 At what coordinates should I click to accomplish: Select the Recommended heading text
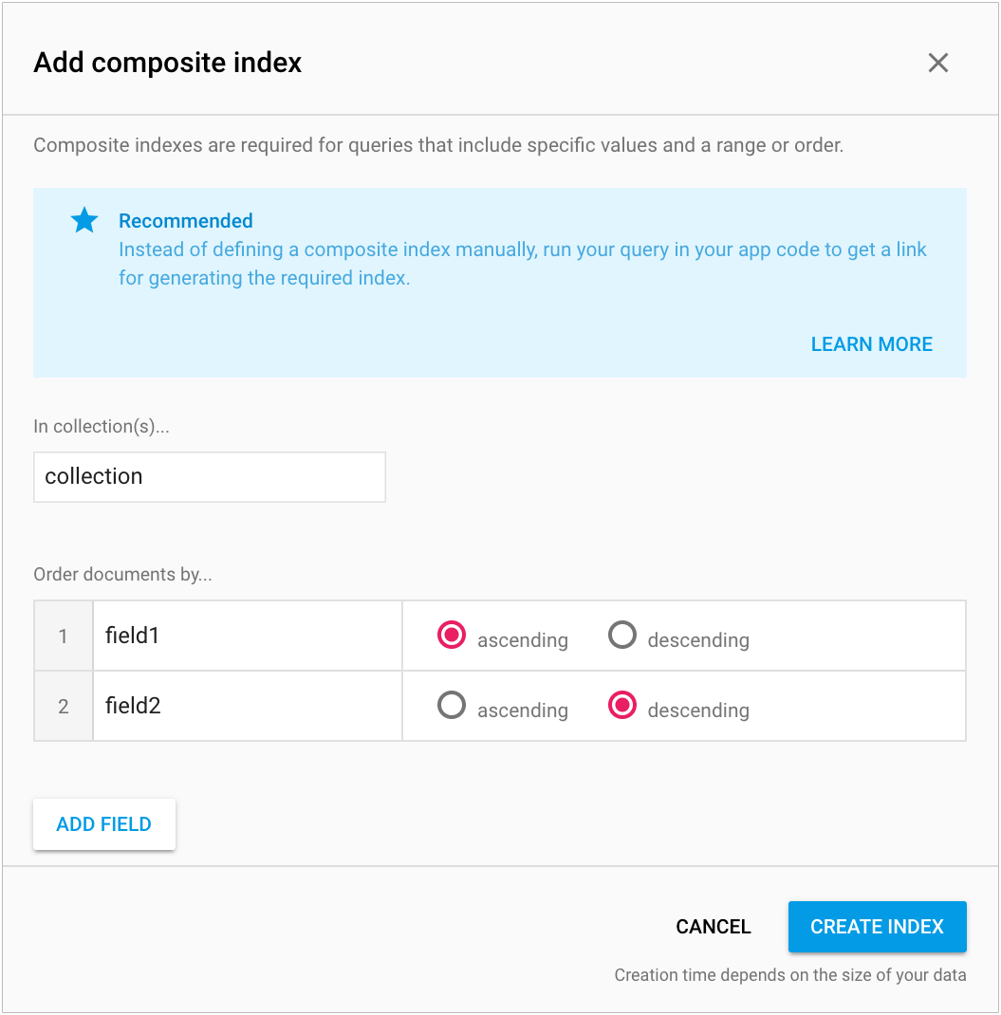pos(185,220)
